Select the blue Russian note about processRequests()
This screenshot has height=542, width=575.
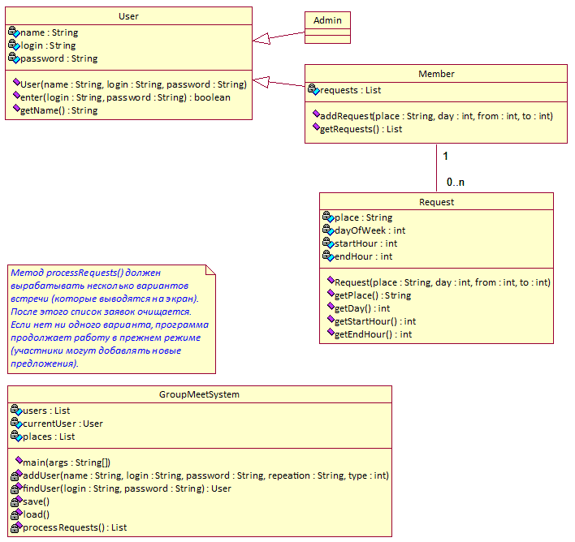pos(111,319)
